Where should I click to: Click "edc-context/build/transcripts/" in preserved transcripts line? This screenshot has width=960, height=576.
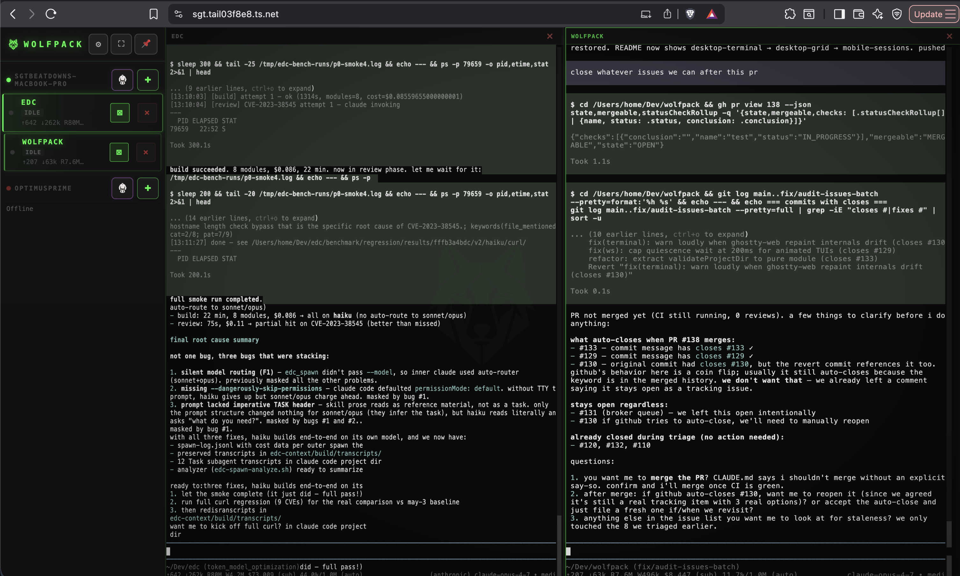click(x=326, y=453)
